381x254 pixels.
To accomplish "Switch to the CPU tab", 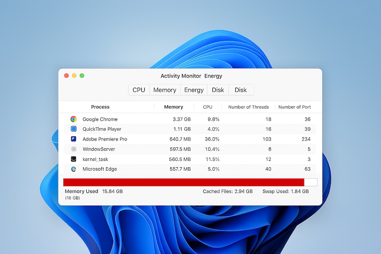I will point(138,90).
